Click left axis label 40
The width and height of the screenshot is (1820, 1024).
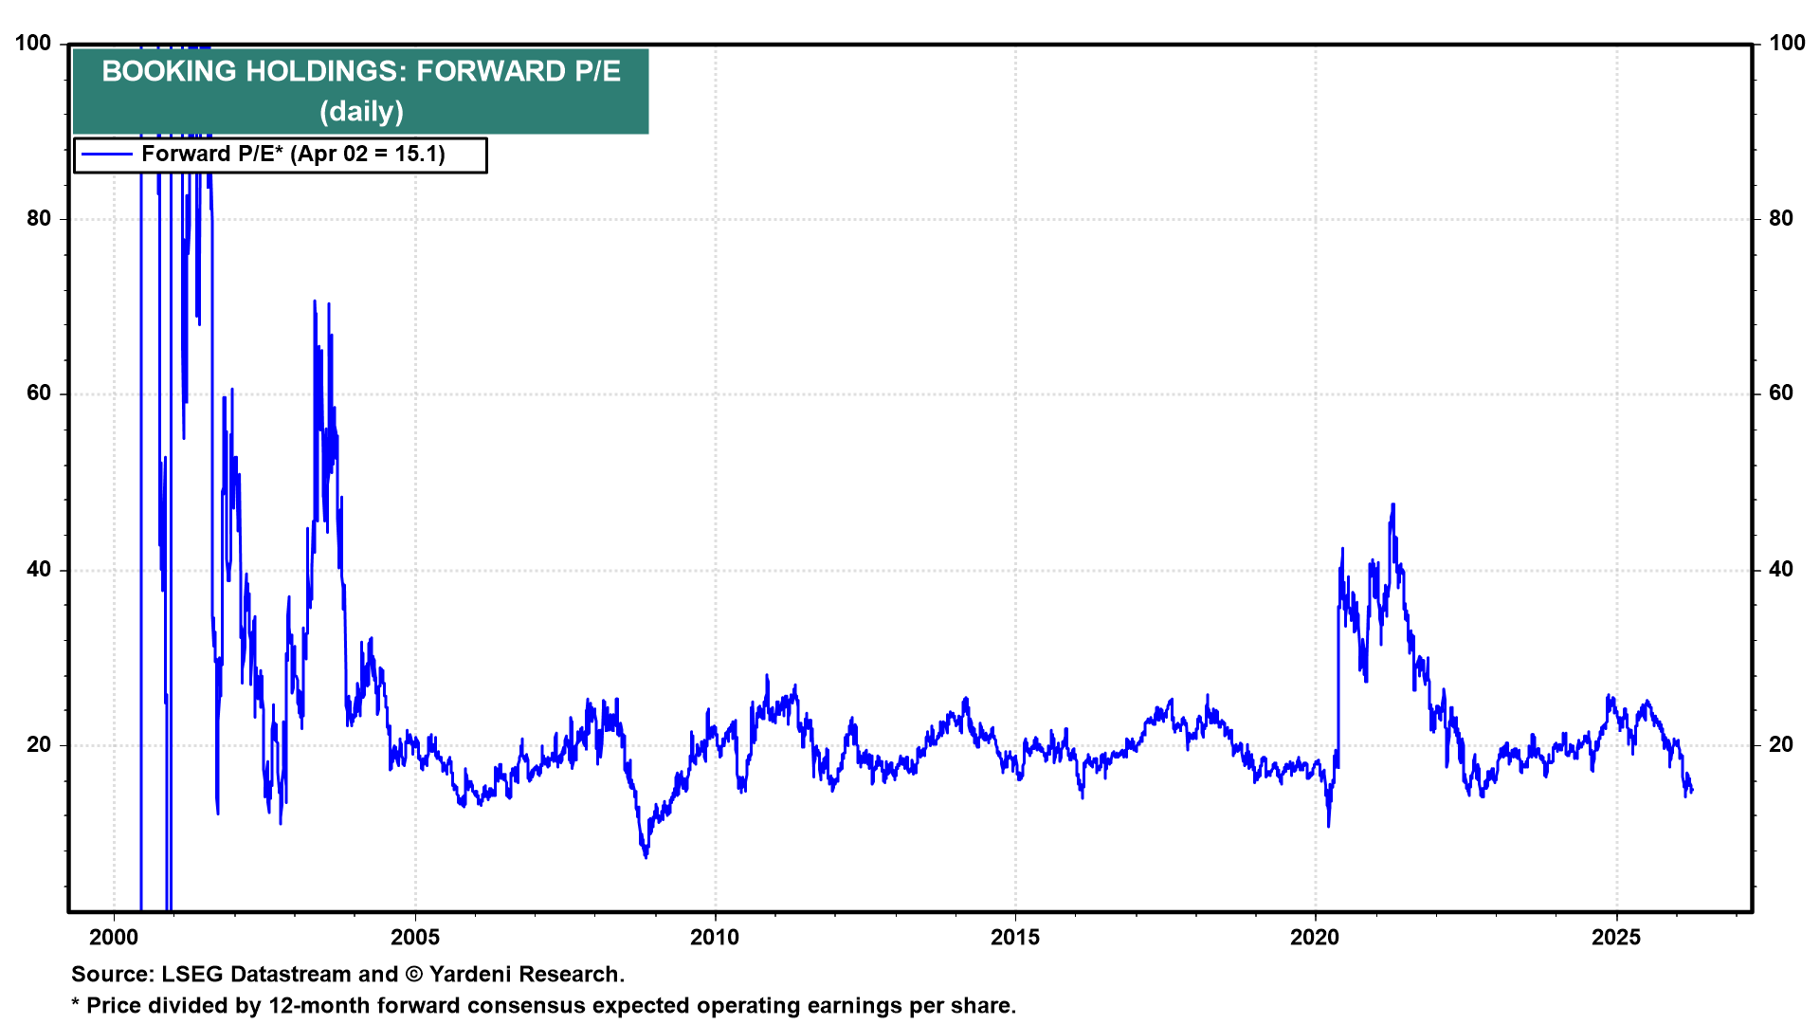click(39, 569)
